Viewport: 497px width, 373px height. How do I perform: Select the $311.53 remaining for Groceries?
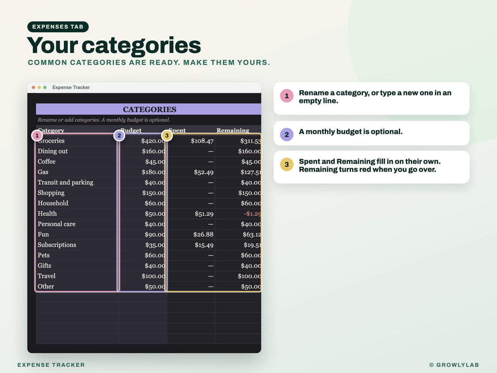coord(238,141)
